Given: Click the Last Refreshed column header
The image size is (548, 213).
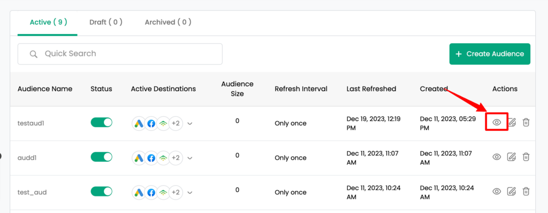Looking at the screenshot, I should tap(371, 89).
